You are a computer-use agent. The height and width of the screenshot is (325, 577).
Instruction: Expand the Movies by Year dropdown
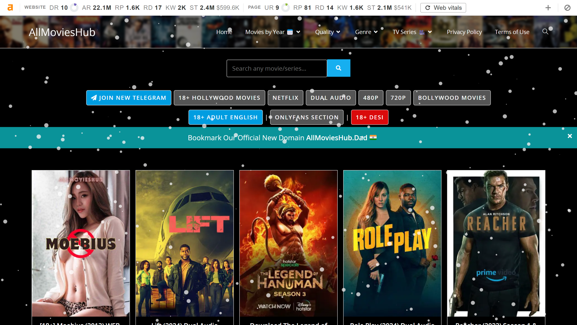click(272, 32)
